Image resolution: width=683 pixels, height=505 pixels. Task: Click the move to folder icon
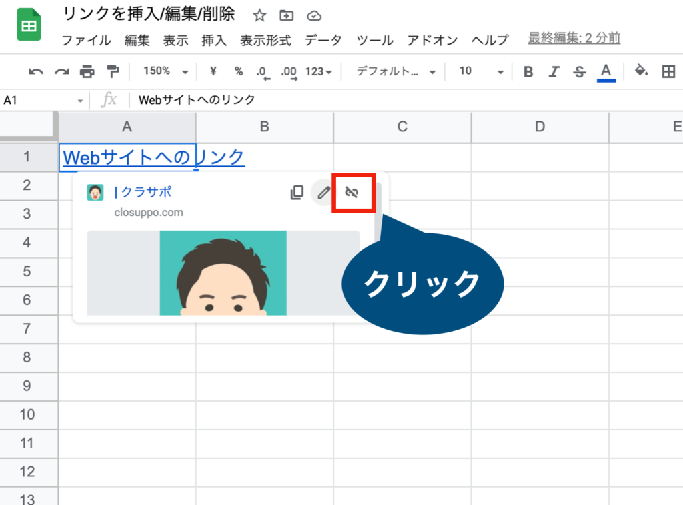click(286, 16)
